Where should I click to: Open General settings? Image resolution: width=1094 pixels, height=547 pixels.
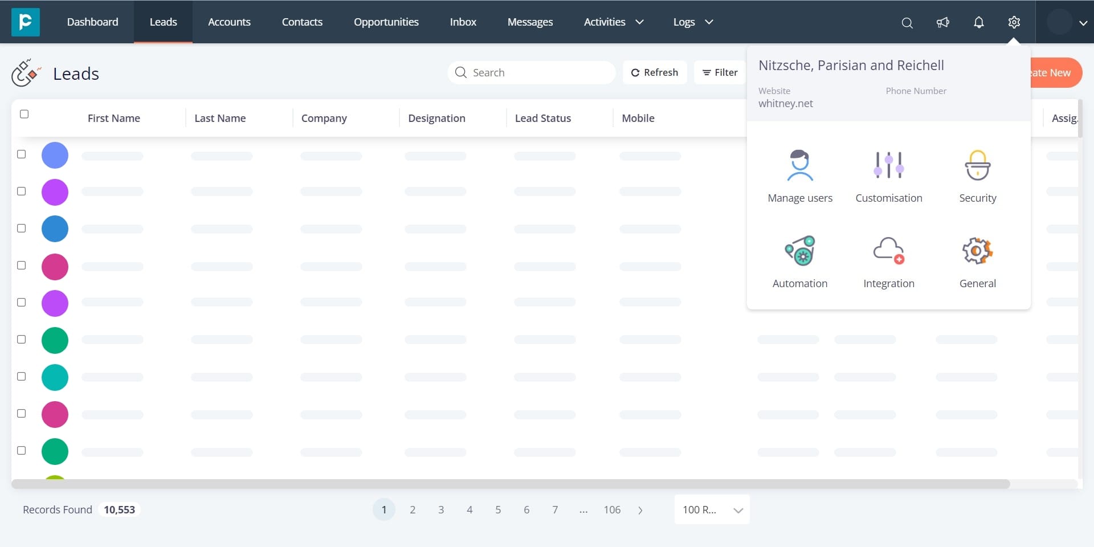tap(977, 262)
